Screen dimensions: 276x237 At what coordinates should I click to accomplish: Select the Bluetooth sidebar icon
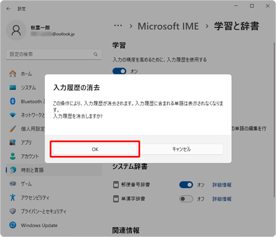pyautogui.click(x=13, y=101)
